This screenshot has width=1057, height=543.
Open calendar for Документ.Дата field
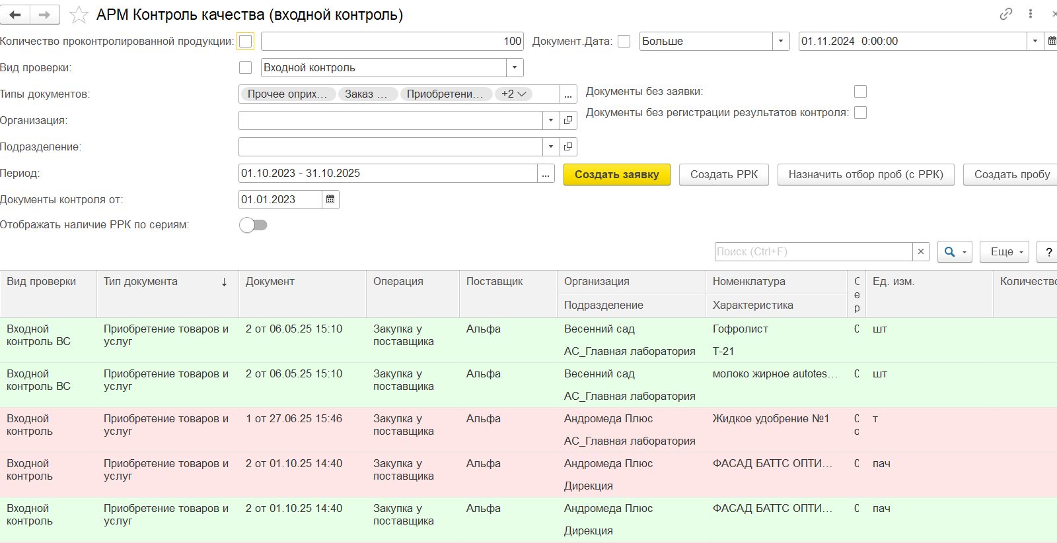(1051, 41)
